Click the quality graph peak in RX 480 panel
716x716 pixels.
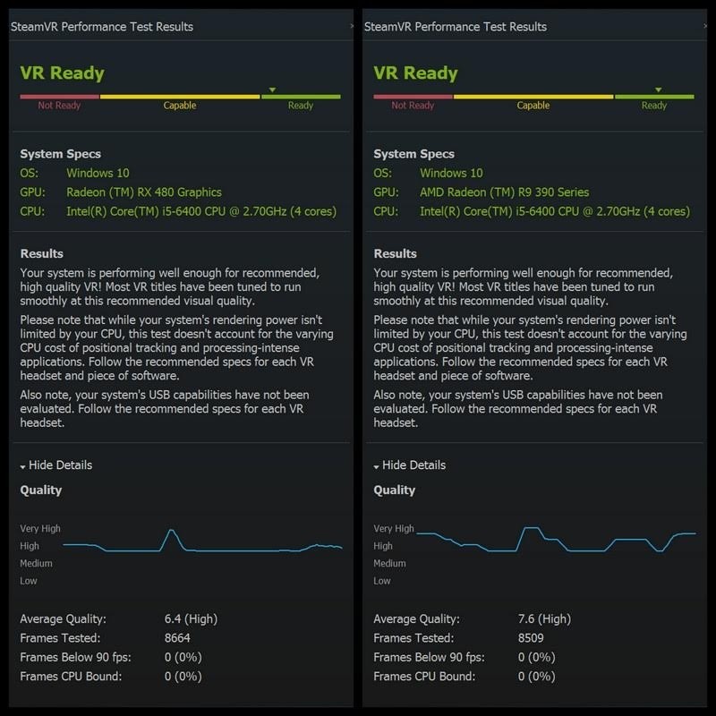tap(171, 531)
